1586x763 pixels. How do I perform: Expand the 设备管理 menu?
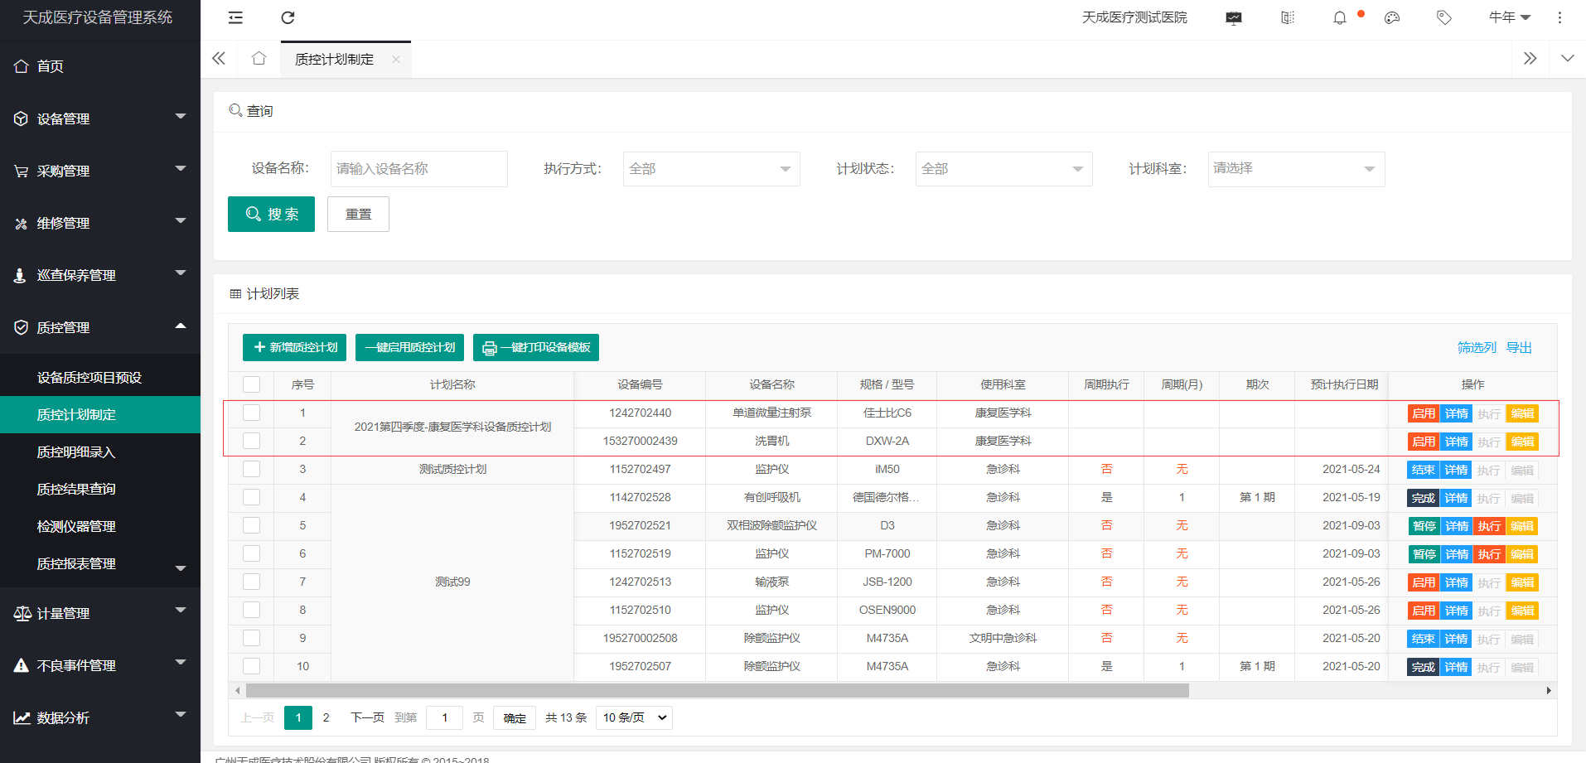pyautogui.click(x=100, y=118)
